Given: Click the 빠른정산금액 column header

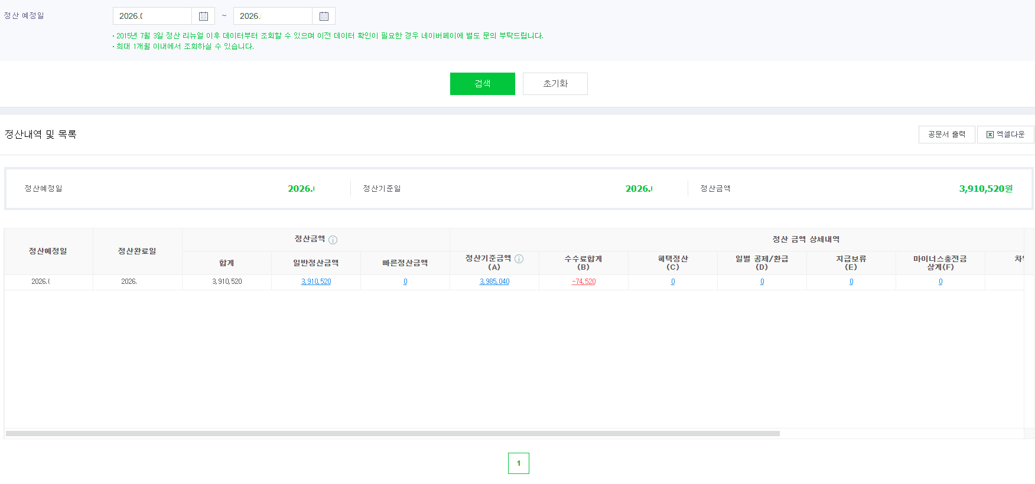Looking at the screenshot, I should click(405, 263).
